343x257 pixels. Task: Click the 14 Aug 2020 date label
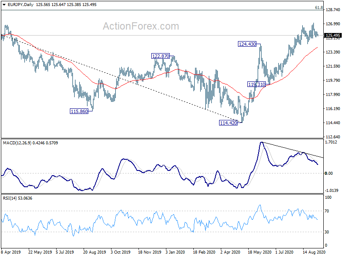click(314, 252)
